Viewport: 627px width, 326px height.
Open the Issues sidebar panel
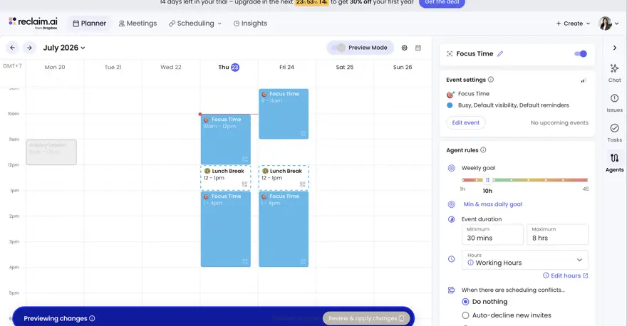614,103
